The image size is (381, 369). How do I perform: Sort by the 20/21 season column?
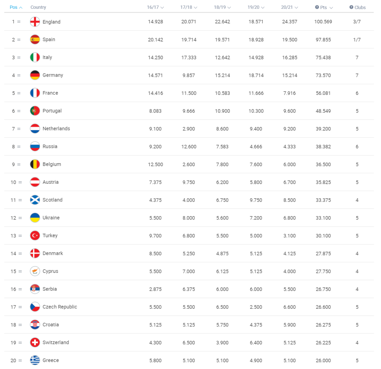[296, 8]
